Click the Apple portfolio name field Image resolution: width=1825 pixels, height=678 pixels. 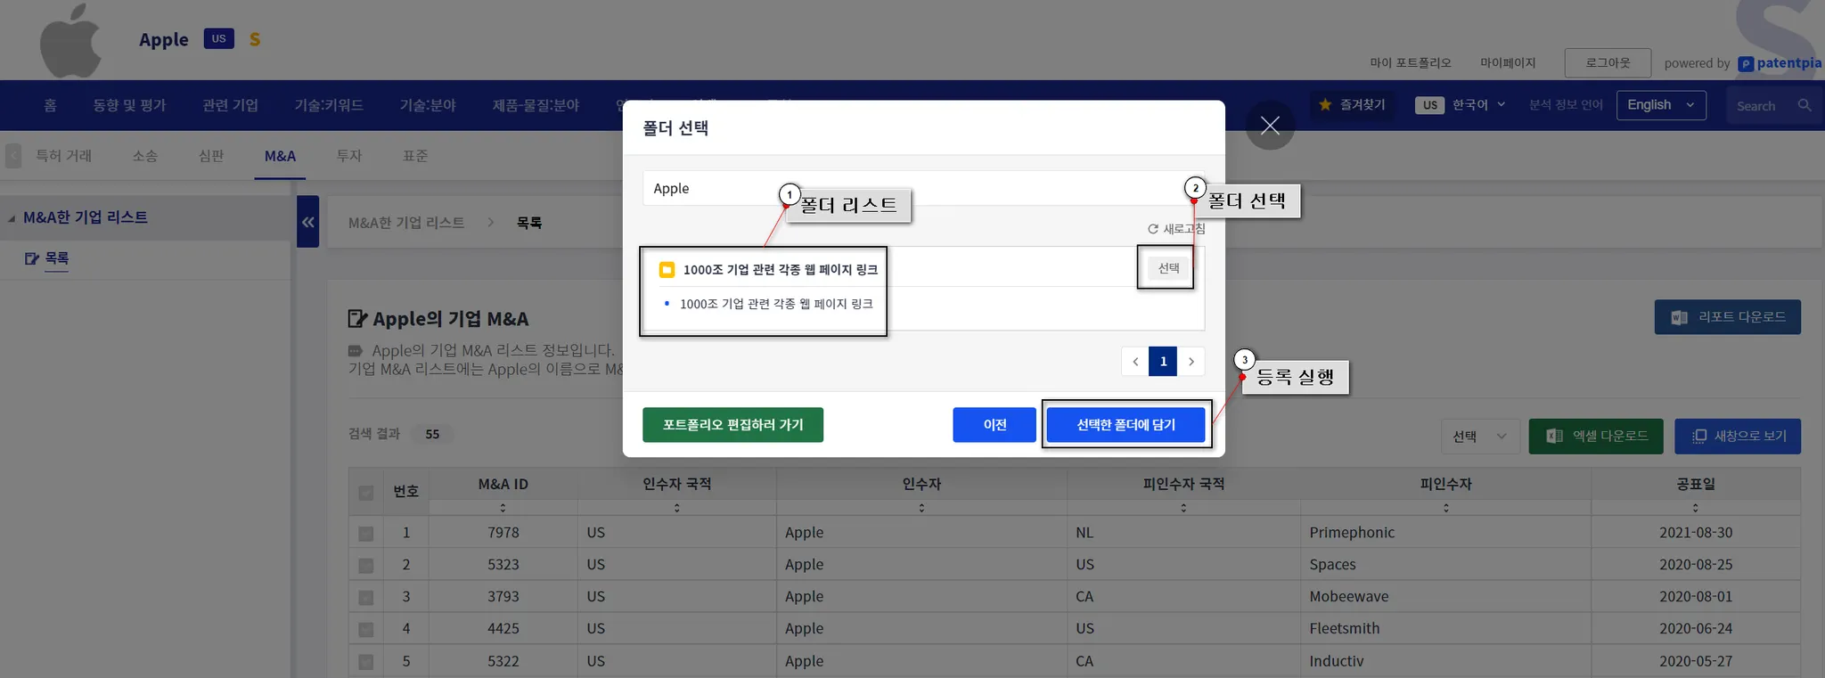tap(923, 188)
